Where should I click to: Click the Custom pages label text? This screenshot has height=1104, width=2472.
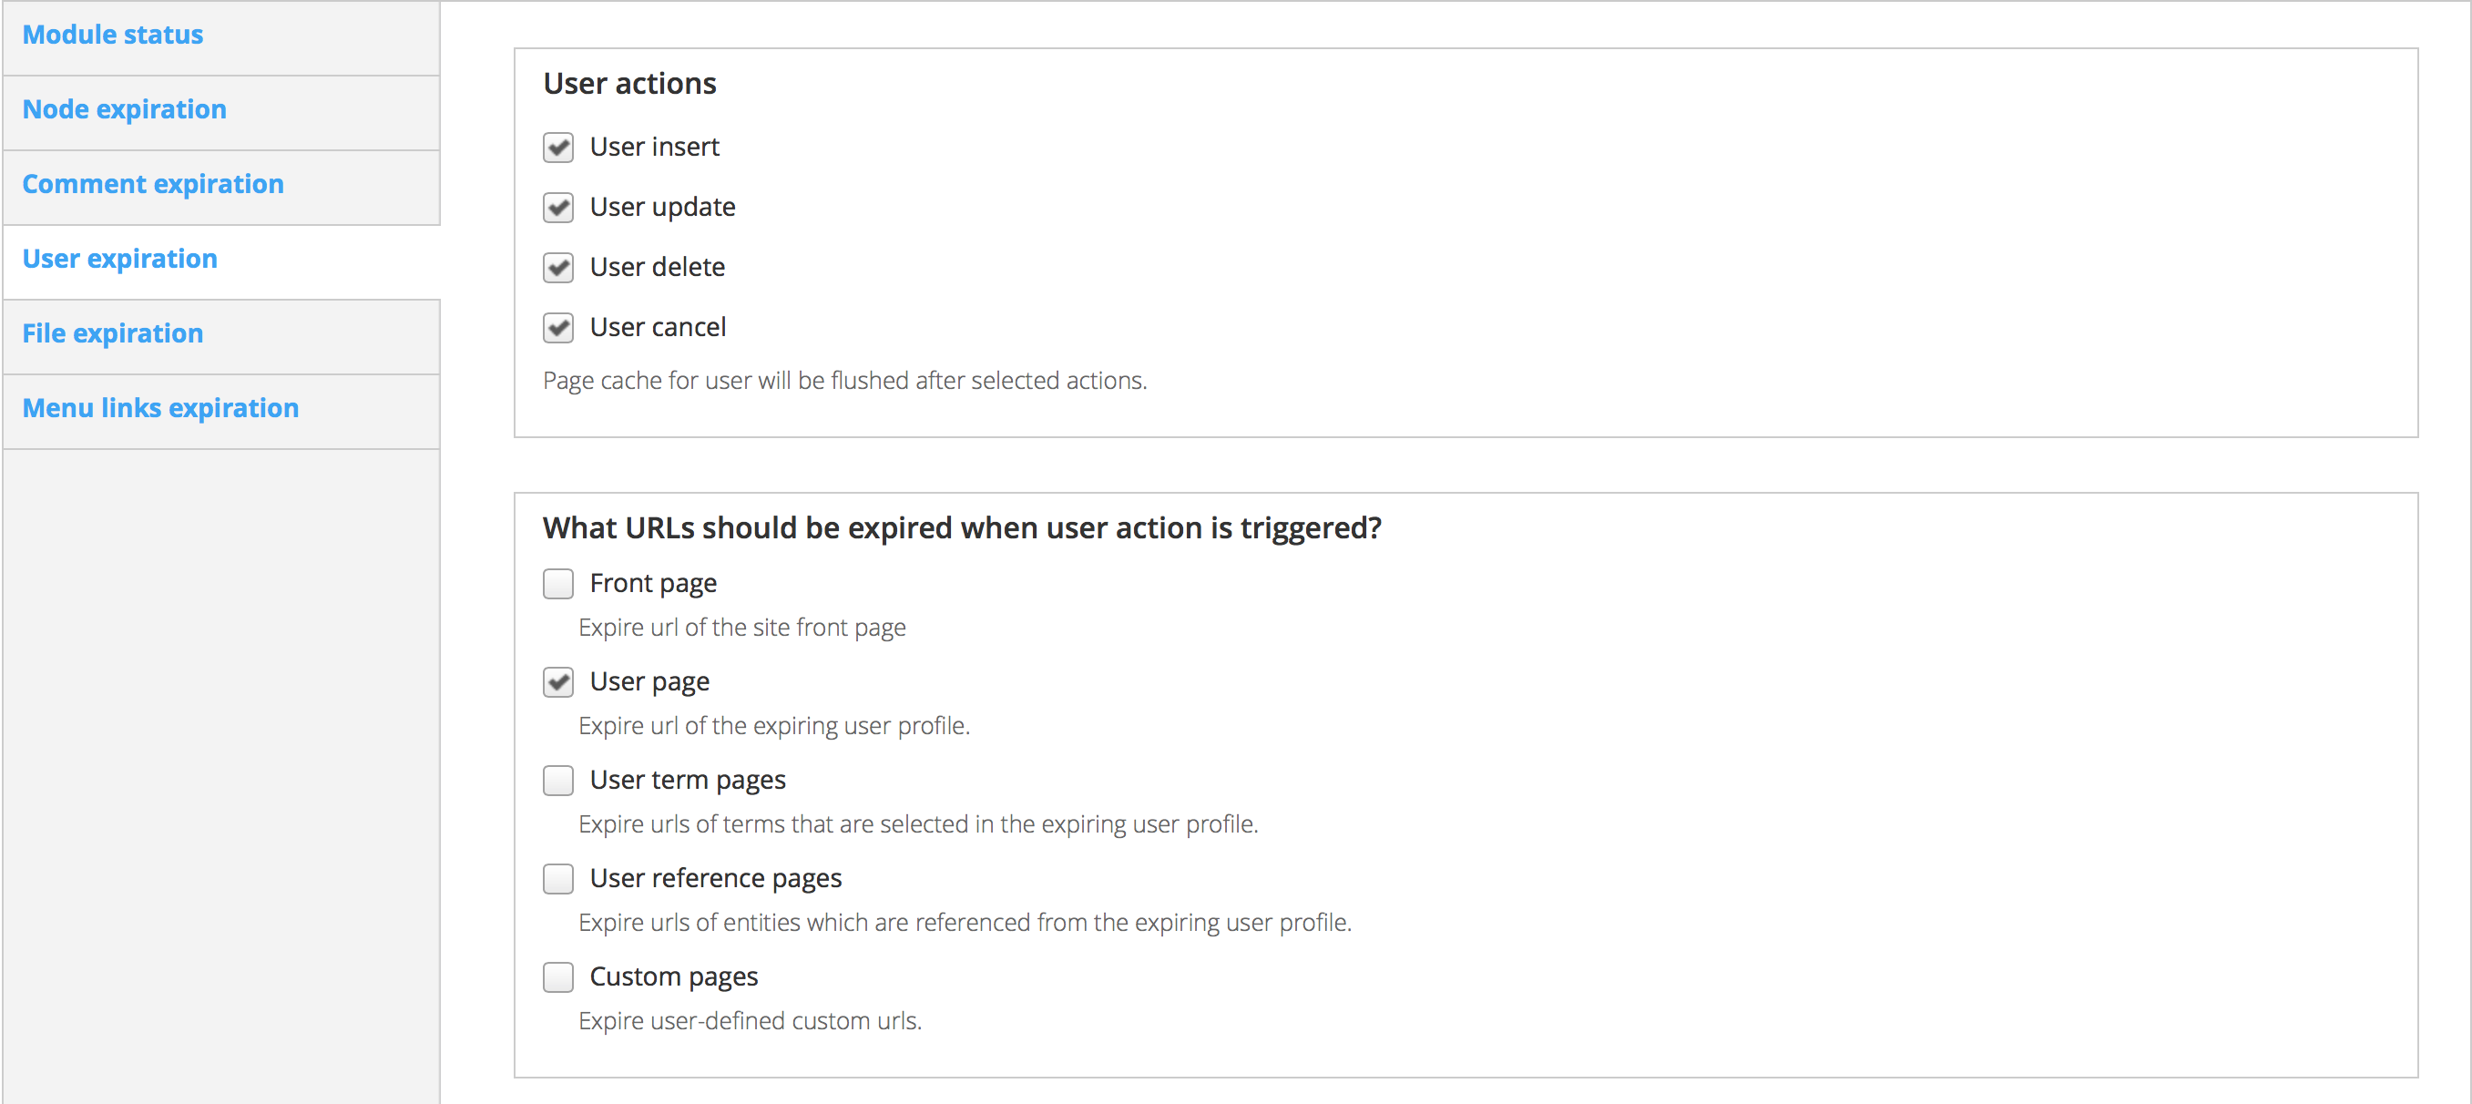tap(674, 977)
